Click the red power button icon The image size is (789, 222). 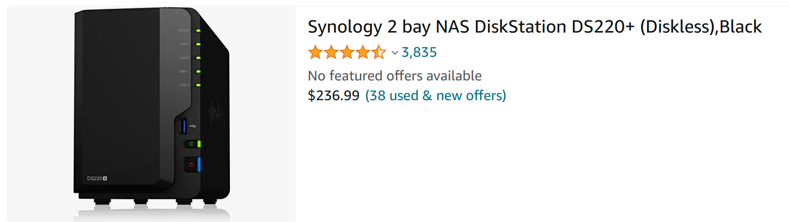click(191, 165)
